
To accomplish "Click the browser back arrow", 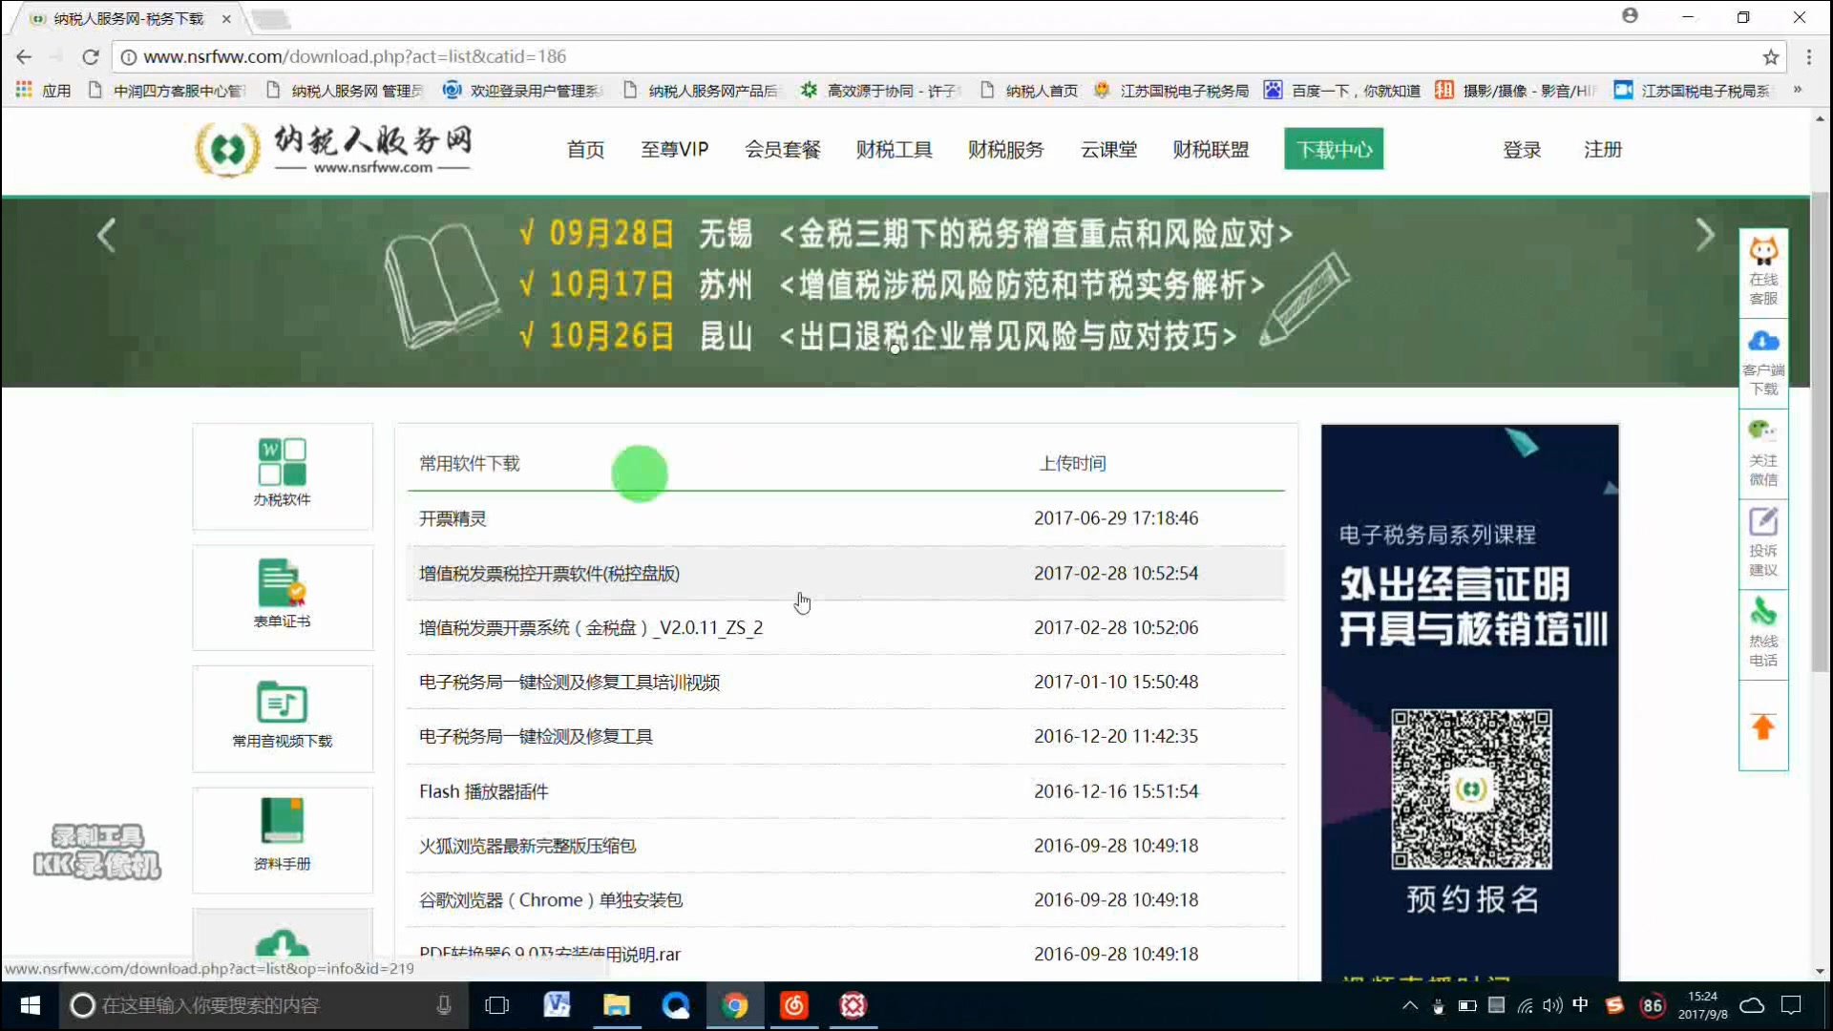I will click(24, 56).
